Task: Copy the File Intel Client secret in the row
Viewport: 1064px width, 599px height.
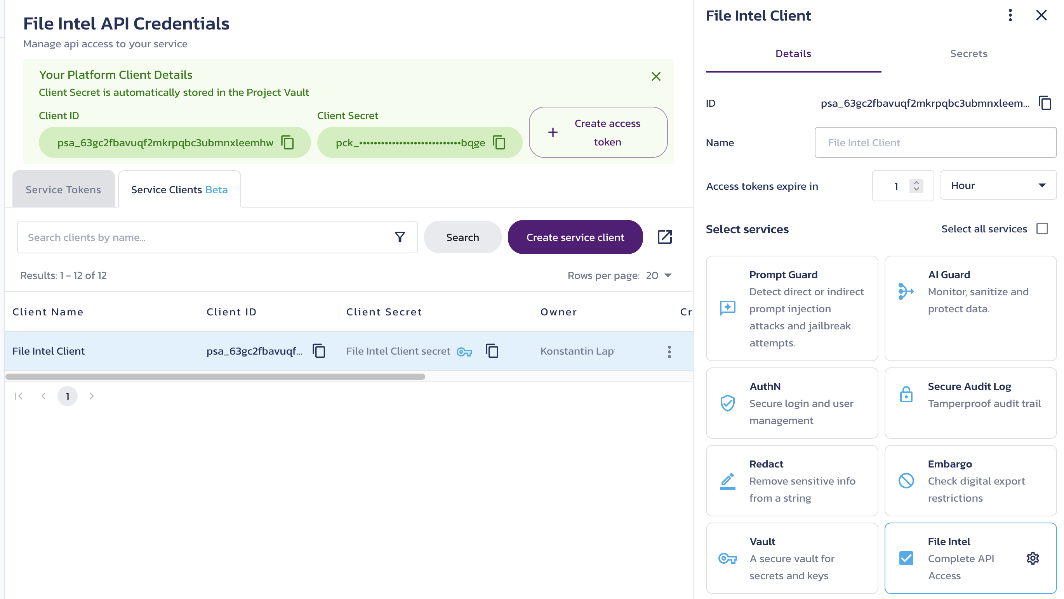Action: coord(492,351)
